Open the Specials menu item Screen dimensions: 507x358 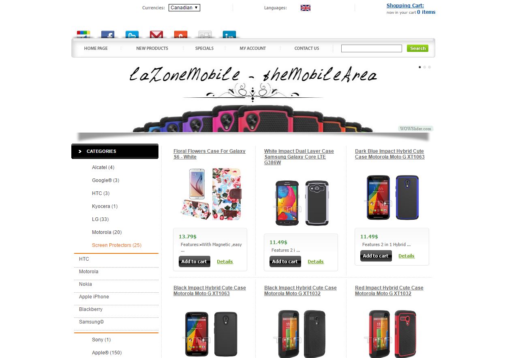point(204,48)
